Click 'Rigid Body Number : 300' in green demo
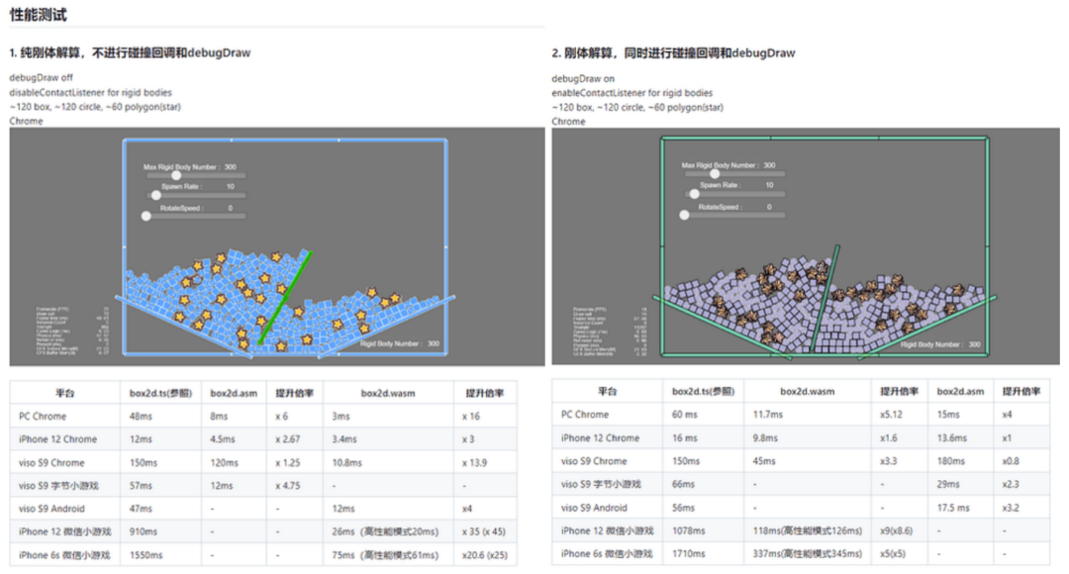The image size is (1069, 574). [940, 344]
